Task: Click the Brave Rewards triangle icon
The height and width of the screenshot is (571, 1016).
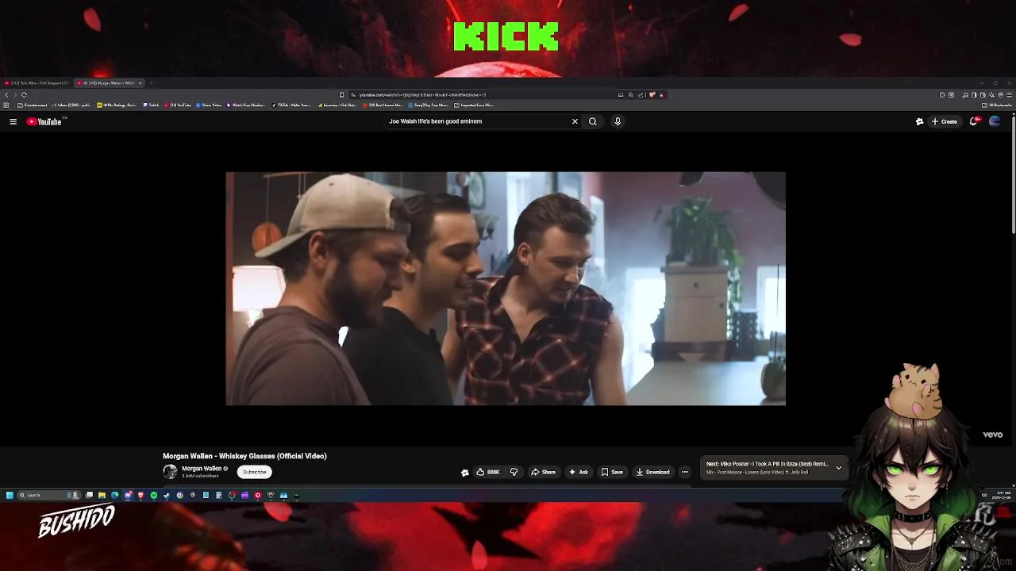Action: pos(661,94)
